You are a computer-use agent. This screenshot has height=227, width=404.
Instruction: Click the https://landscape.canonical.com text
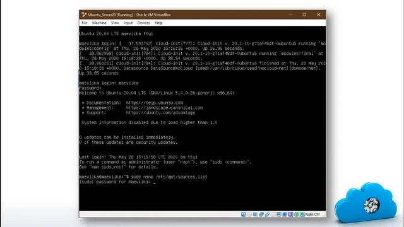pos(164,108)
